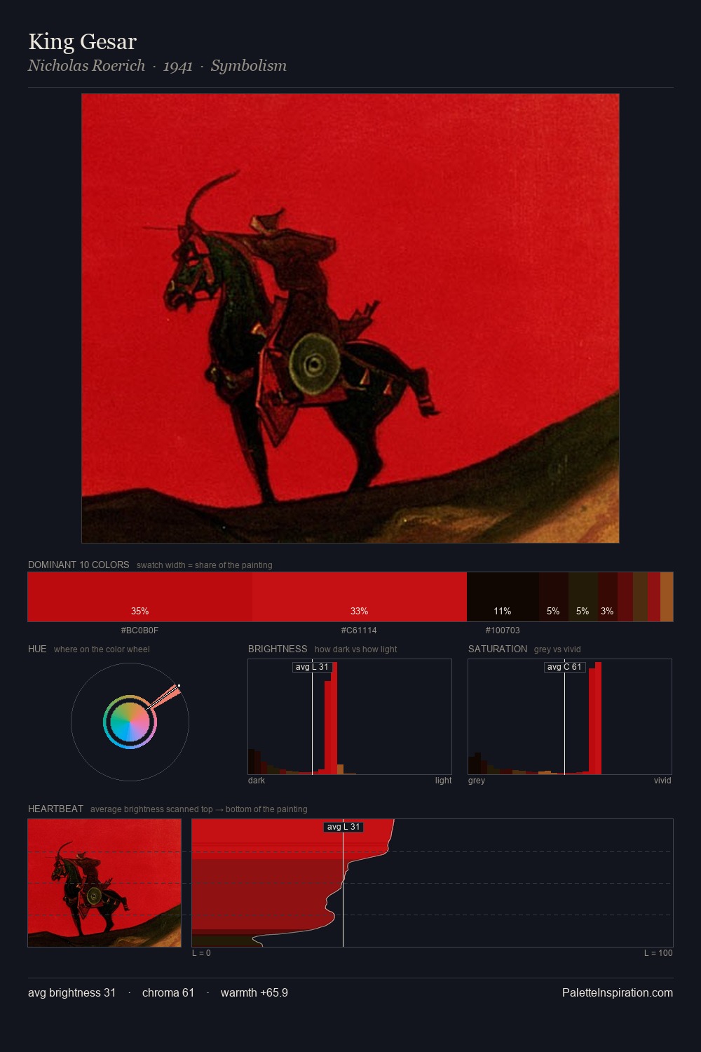
Task: Click the 'BRIGHTNESS' heading
Action: [x=278, y=649]
